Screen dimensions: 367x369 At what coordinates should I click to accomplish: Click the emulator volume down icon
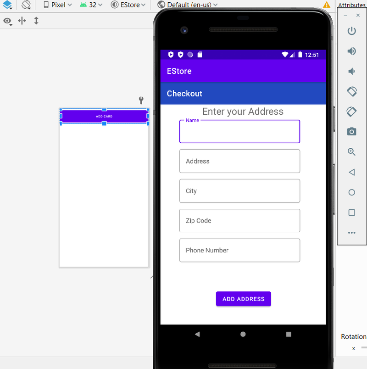coord(352,71)
